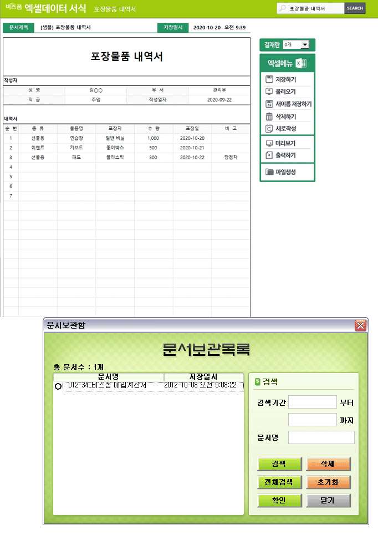Click the print (출력하기) icon
Image resolution: width=378 pixels, height=534 pixels.
[269, 155]
